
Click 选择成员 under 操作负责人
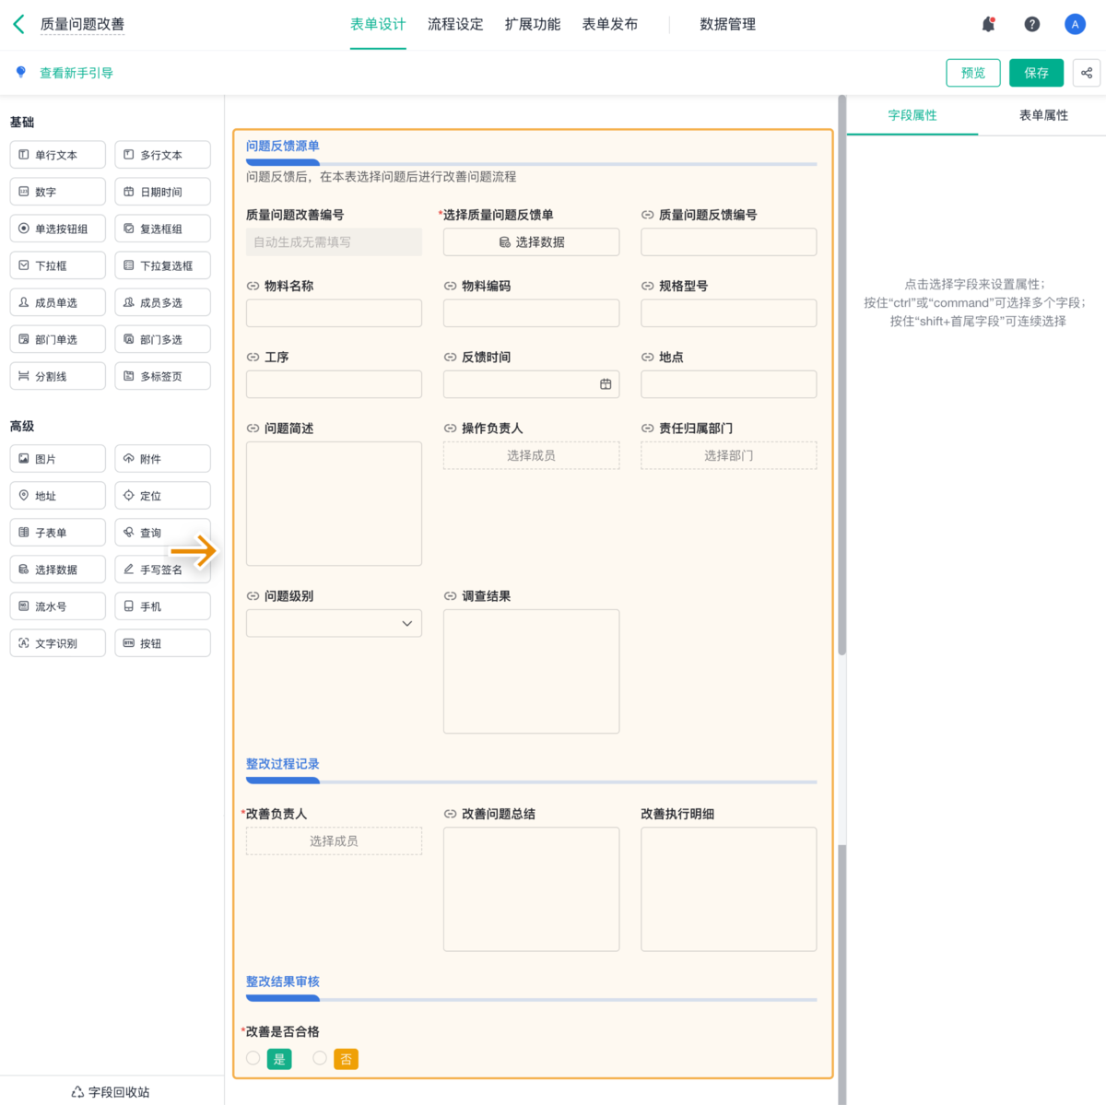pos(531,455)
